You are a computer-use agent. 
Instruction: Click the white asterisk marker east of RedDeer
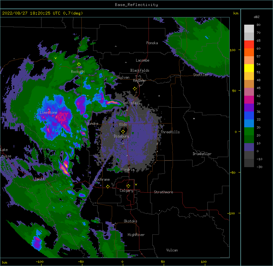[159, 96]
